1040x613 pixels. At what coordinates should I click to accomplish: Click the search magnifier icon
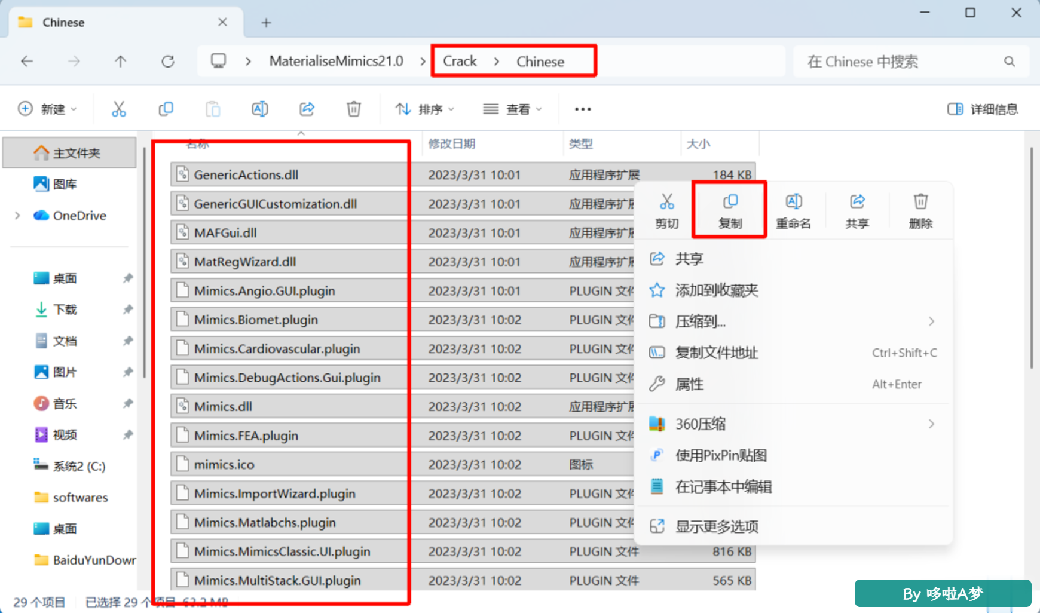pyautogui.click(x=1010, y=61)
